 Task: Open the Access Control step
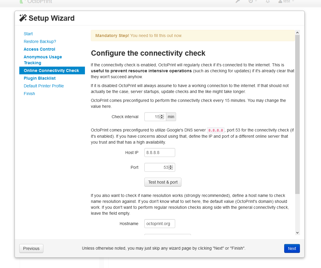pyautogui.click(x=39, y=49)
